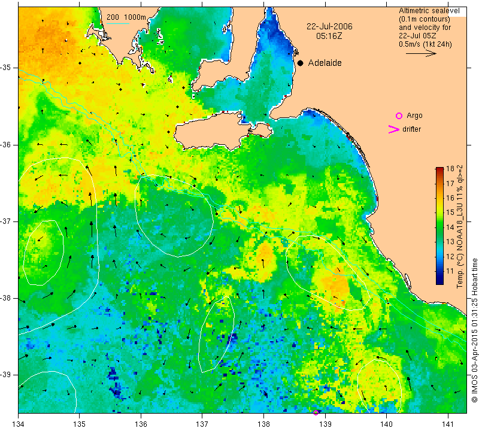
Task: Click the date label 22-Jul-2006
Action: pyautogui.click(x=329, y=26)
